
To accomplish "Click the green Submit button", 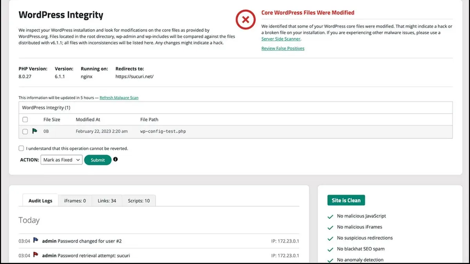I will click(x=98, y=160).
